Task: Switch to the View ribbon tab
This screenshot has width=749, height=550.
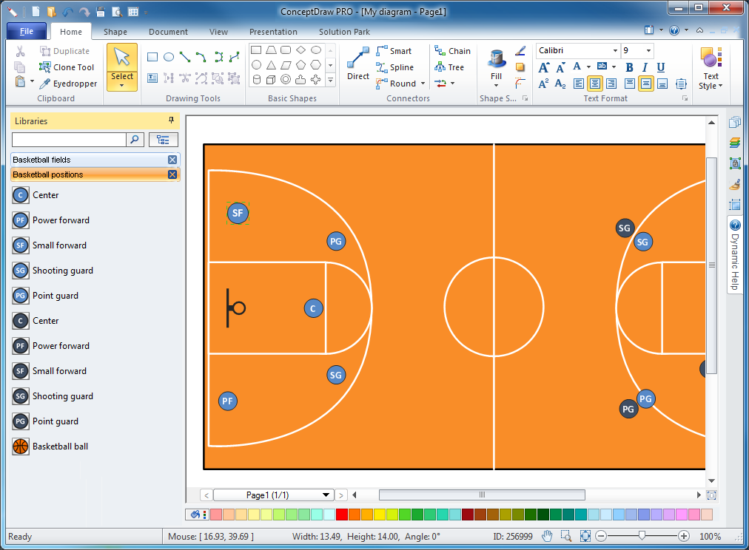Action: tap(218, 32)
